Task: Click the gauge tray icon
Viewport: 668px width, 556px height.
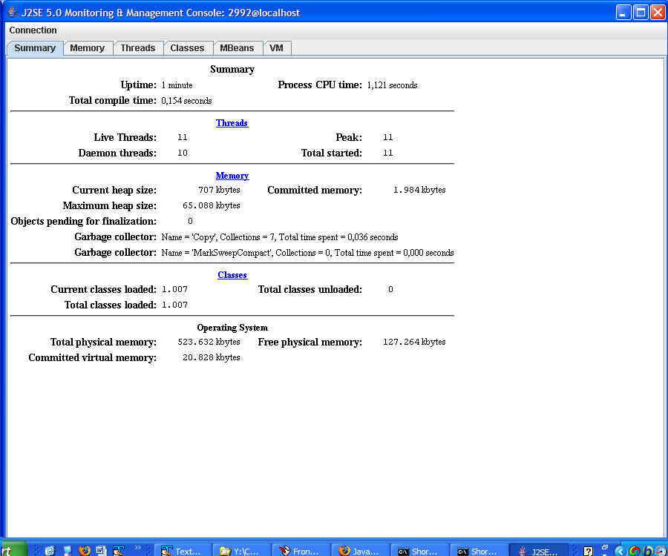Action: click(x=661, y=551)
